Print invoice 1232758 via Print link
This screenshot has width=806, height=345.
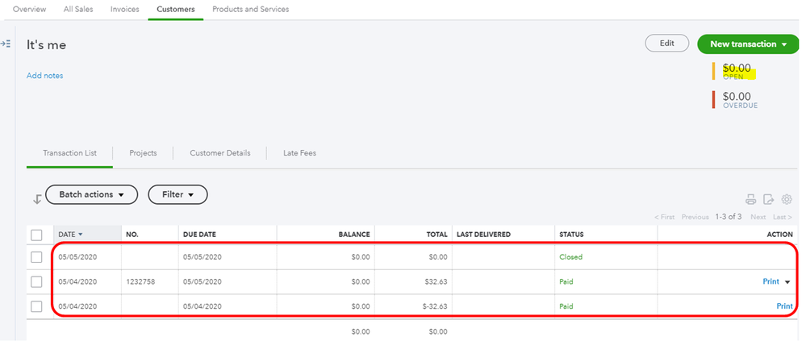pos(771,281)
